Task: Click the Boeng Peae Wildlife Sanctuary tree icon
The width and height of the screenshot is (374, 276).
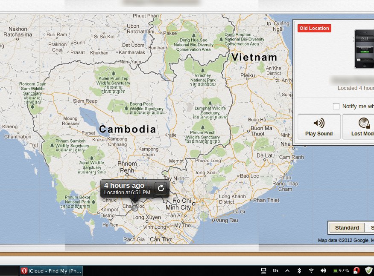Action: click(126, 108)
